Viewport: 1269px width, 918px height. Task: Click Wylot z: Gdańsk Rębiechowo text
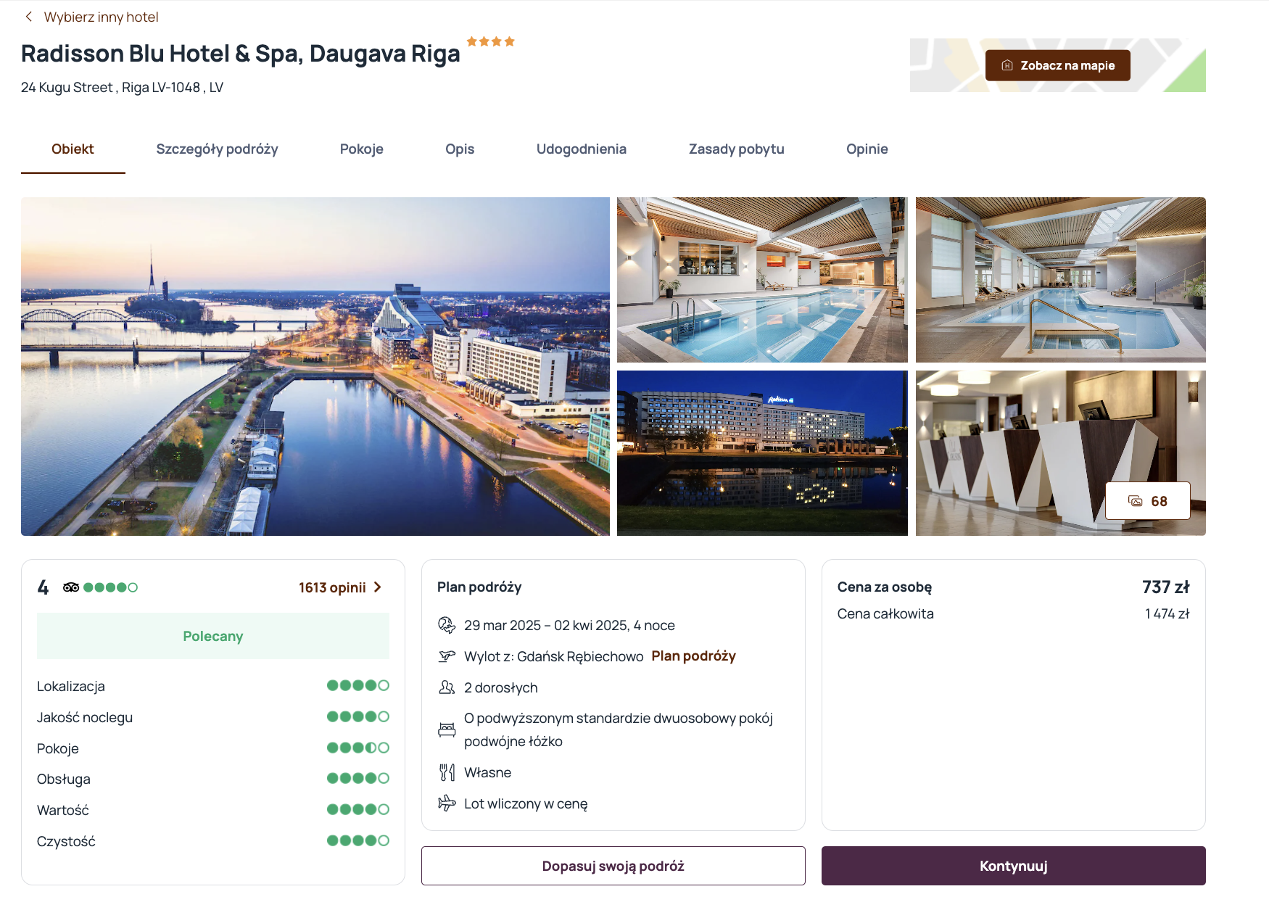tap(553, 656)
